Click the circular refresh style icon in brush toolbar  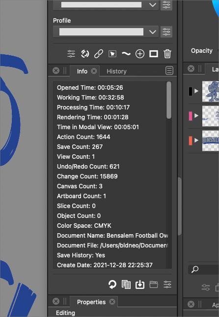pyautogui.click(x=85, y=54)
